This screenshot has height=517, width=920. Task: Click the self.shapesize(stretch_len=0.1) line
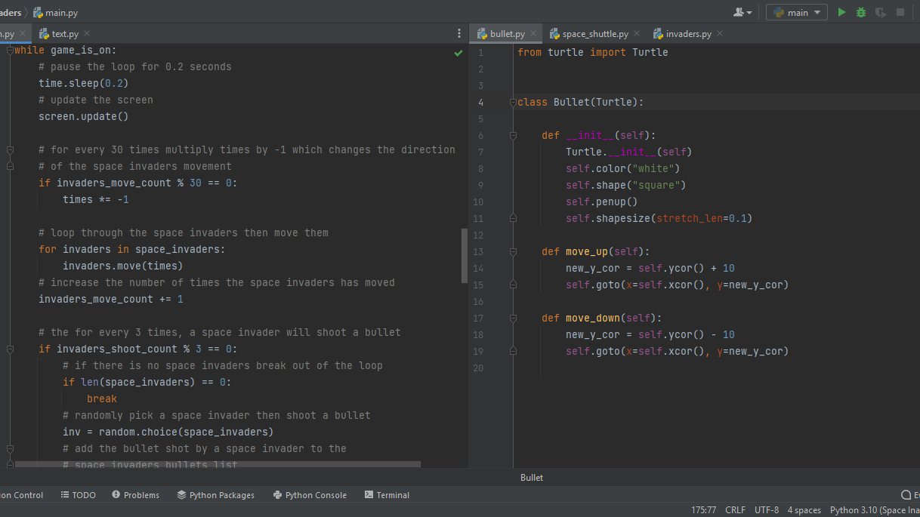(659, 219)
